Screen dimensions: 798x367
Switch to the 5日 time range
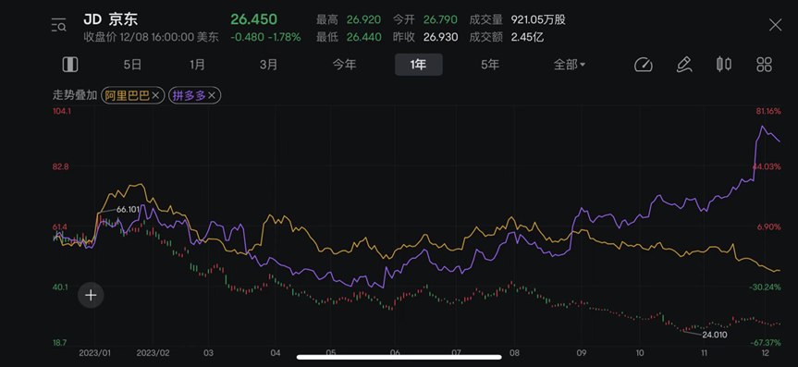[132, 65]
